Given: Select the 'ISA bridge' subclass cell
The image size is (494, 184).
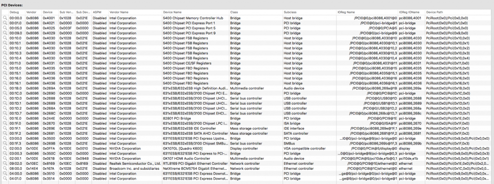Looking at the screenshot, I should coord(292,124).
